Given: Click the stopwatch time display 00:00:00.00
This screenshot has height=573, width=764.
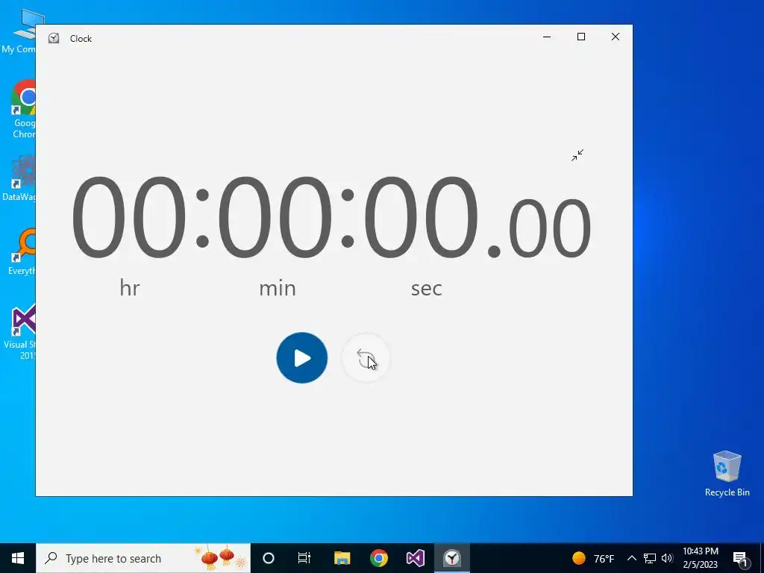Looking at the screenshot, I should (331, 217).
